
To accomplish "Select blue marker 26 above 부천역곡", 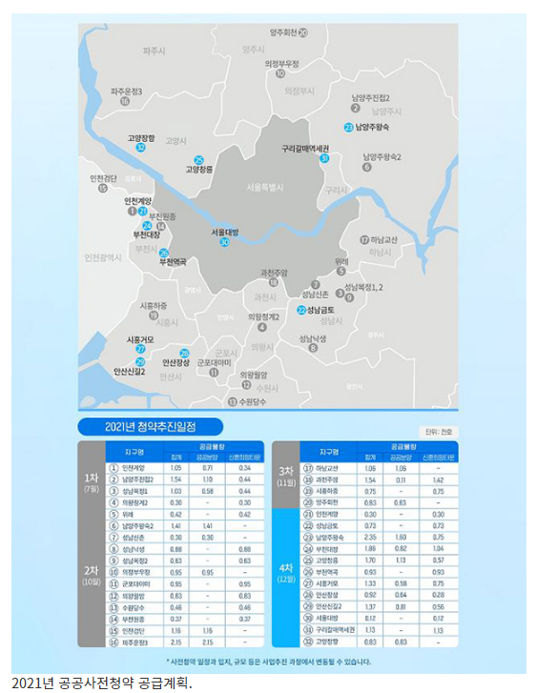I will coord(164,253).
